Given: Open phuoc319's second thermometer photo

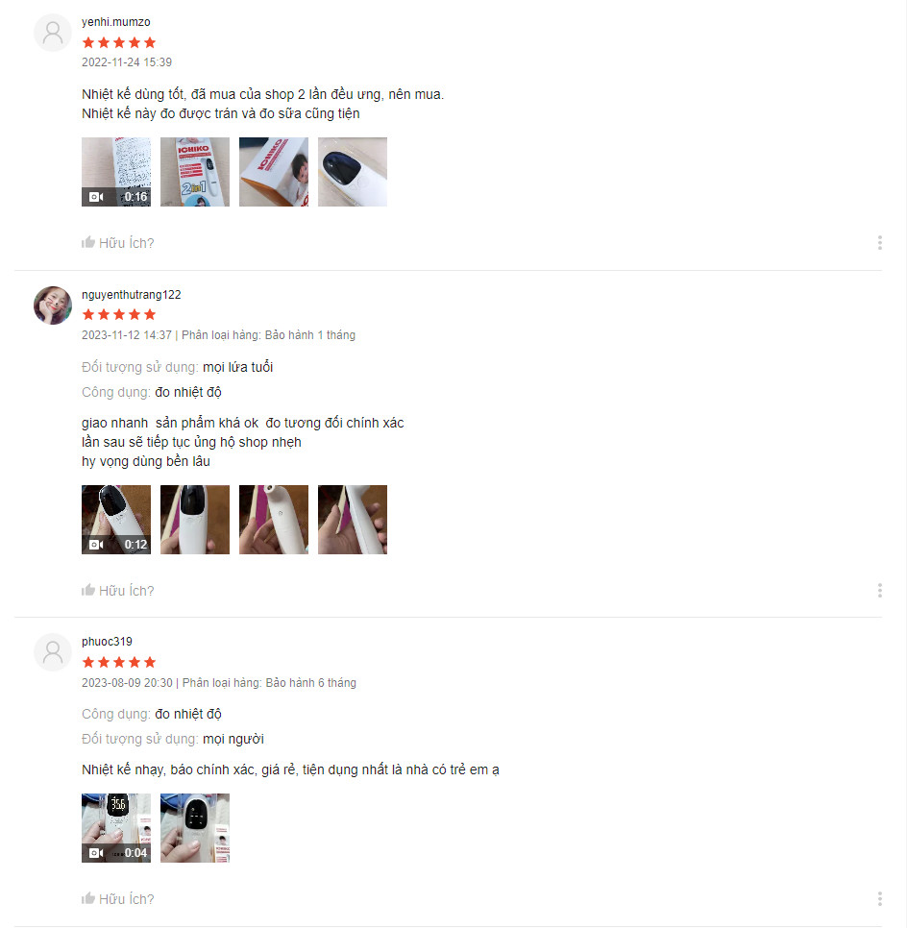Looking at the screenshot, I should pyautogui.click(x=195, y=828).
